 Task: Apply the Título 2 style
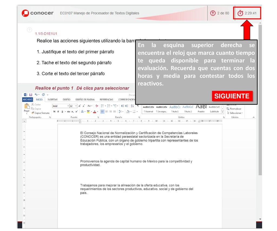(x=188, y=109)
